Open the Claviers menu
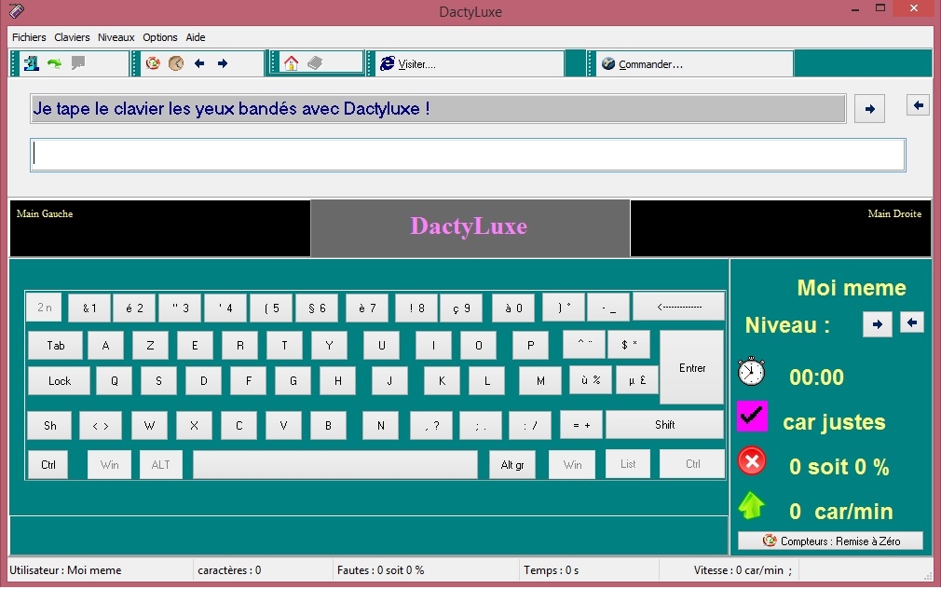 (72, 37)
